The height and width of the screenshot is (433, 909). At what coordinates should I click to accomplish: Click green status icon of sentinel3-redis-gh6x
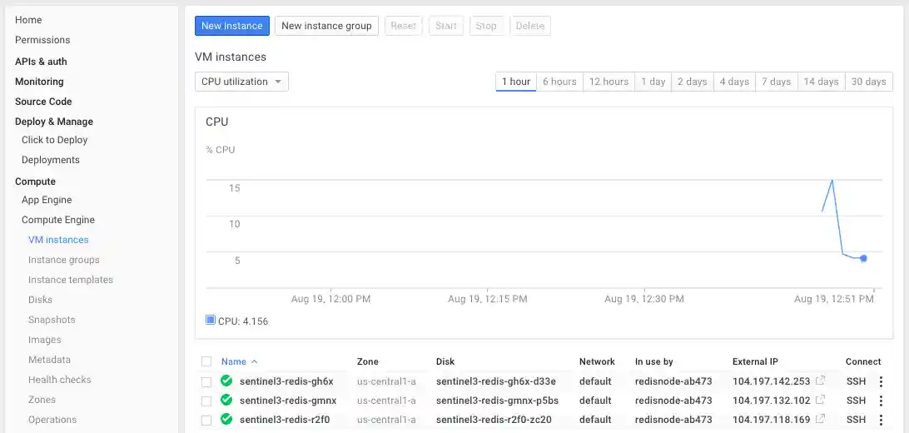tap(226, 381)
